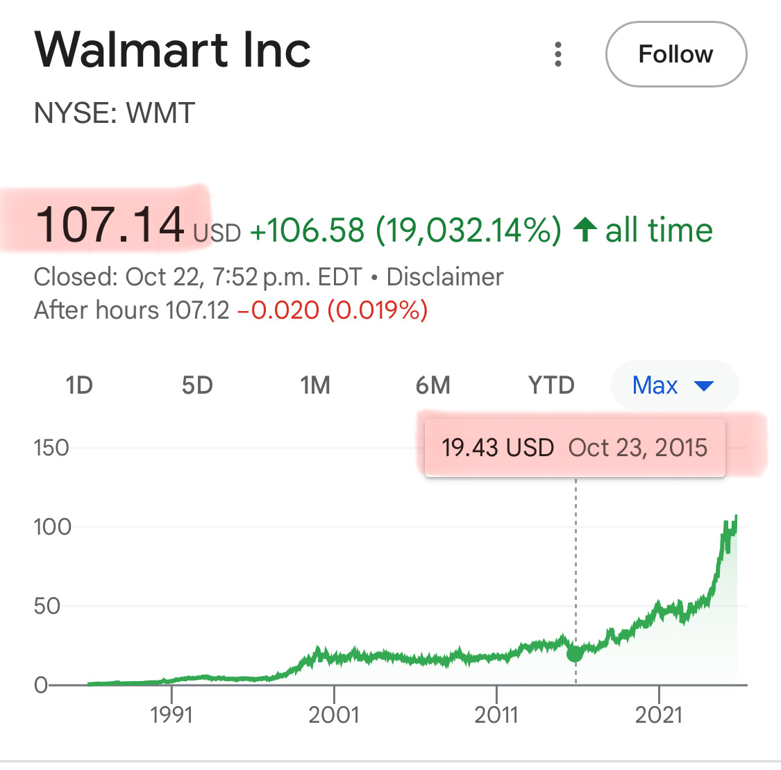The height and width of the screenshot is (770, 781).
Task: Click the 1991 label on the chart axis
Action: coord(171,714)
